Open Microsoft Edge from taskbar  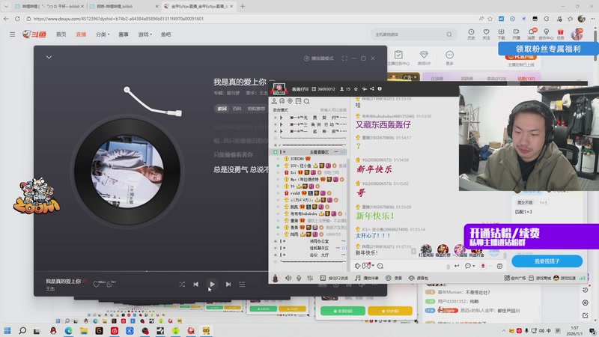point(68,330)
